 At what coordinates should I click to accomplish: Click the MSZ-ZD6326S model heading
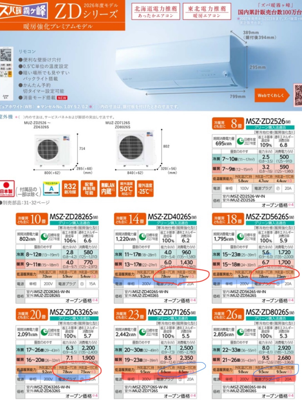pos(74,312)
